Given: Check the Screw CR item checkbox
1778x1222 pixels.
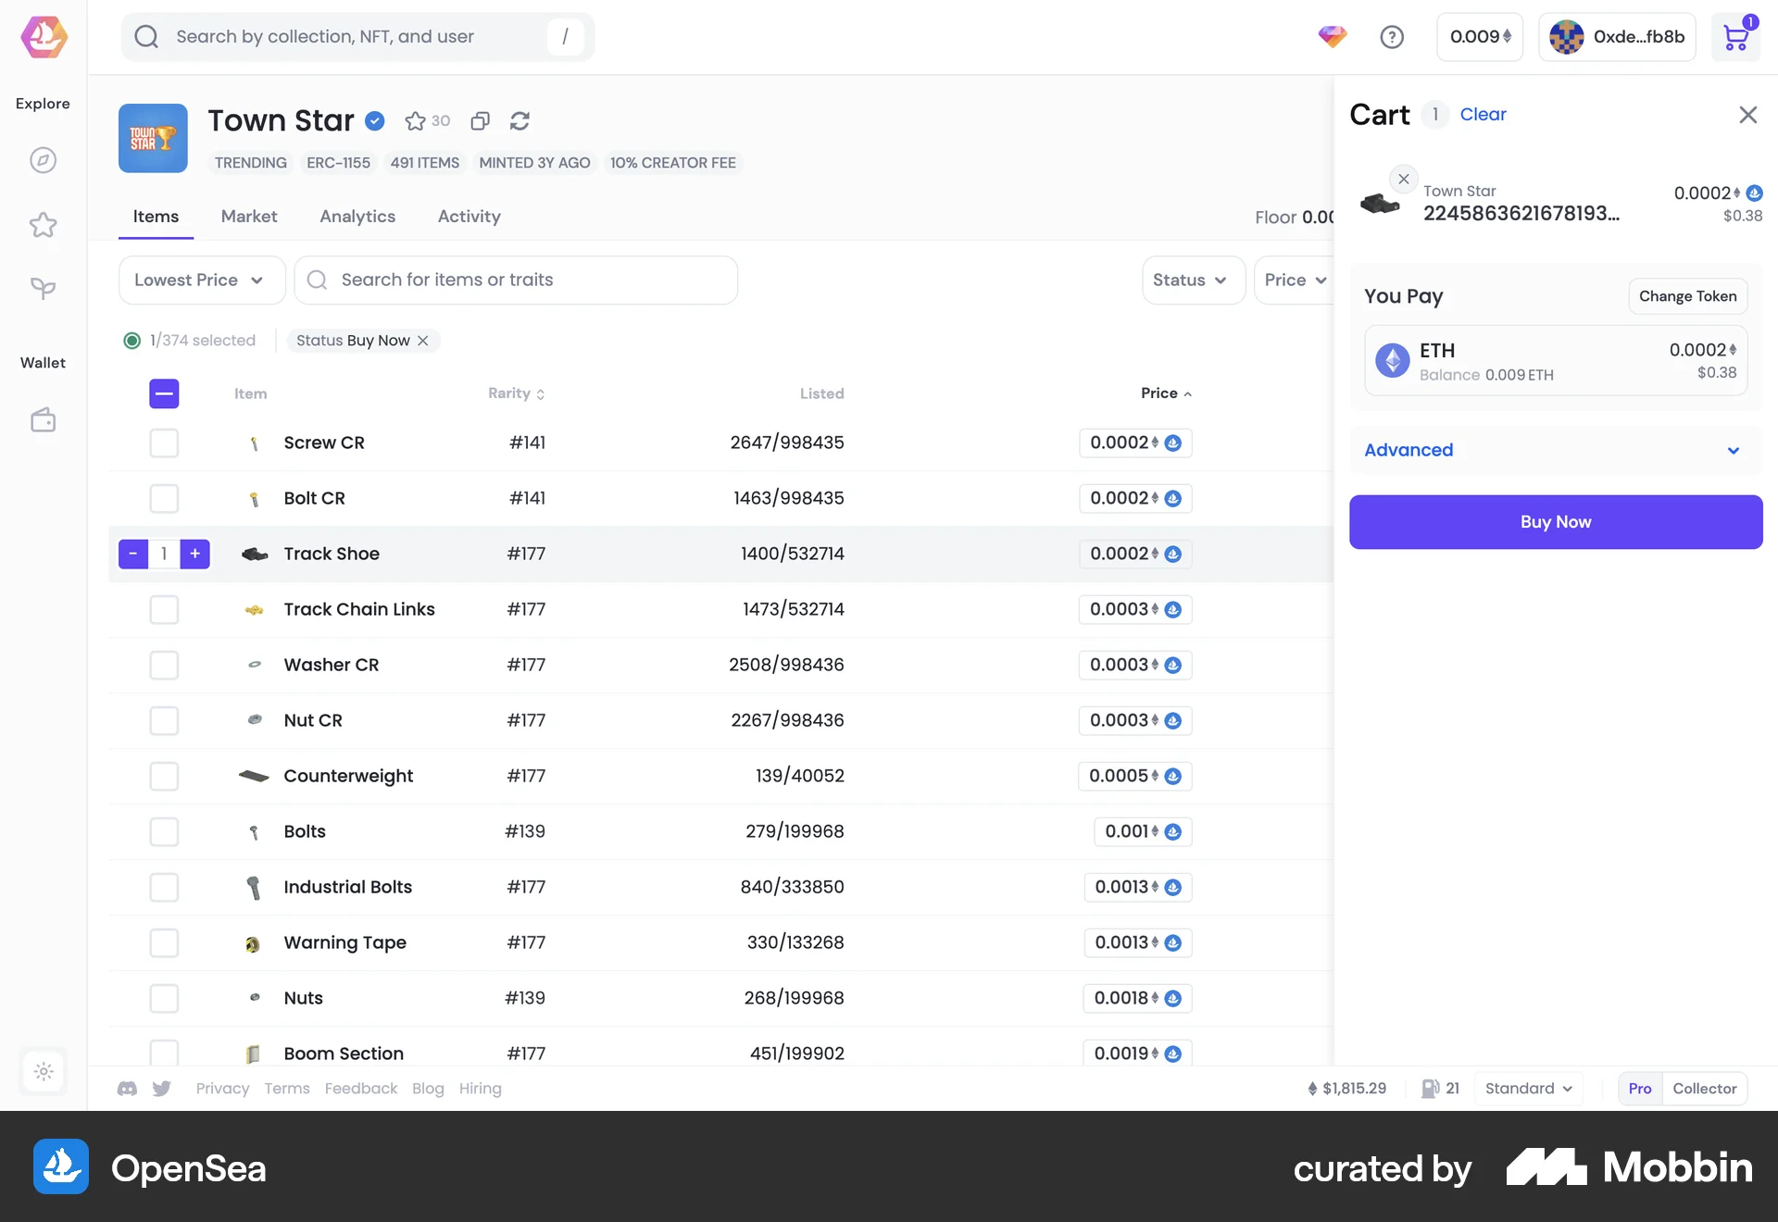Looking at the screenshot, I should tap(164, 443).
